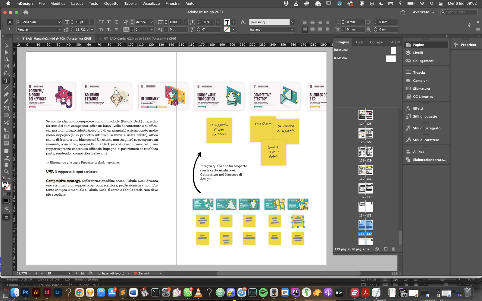Screen dimensions: 482x301
Task: Select the Scissors tool
Action: tap(6, 123)
